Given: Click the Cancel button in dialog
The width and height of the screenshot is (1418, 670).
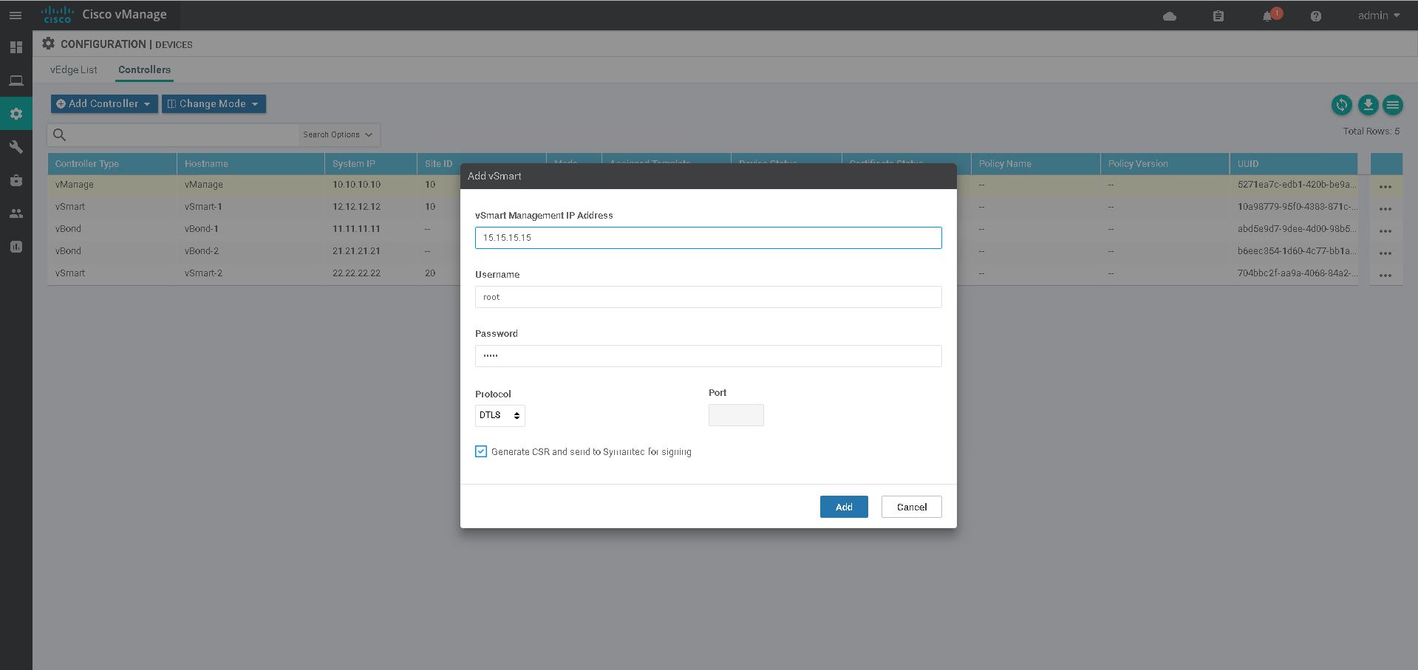Looking at the screenshot, I should click(x=912, y=507).
